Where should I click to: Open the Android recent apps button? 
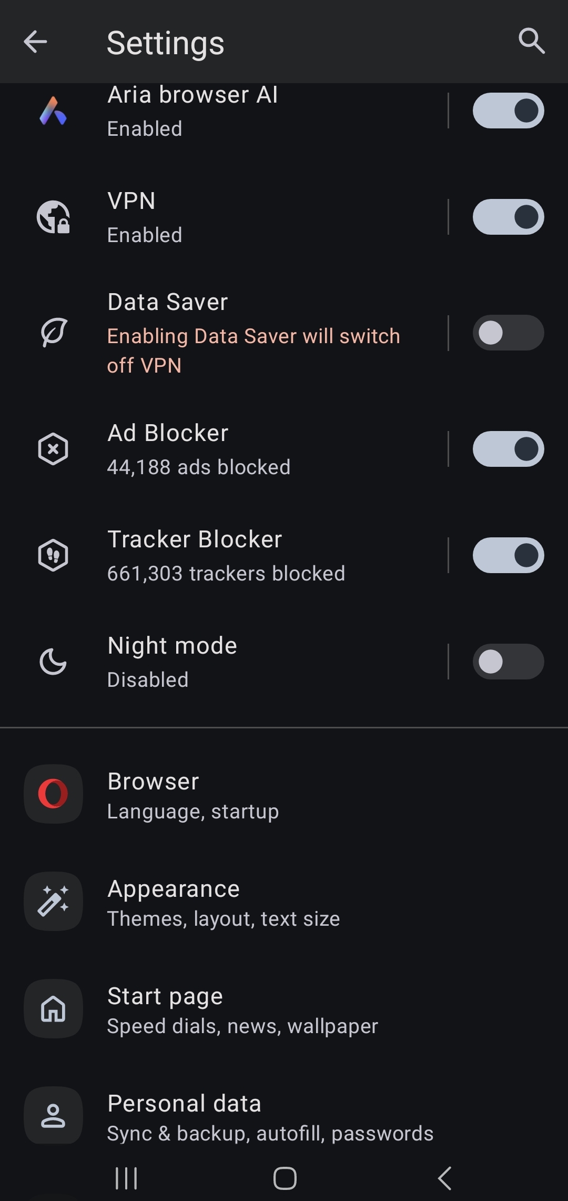click(126, 1178)
